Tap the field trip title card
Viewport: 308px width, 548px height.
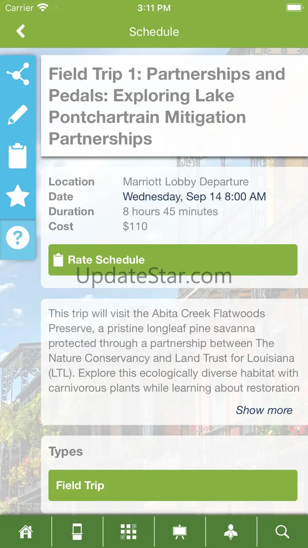(174, 106)
